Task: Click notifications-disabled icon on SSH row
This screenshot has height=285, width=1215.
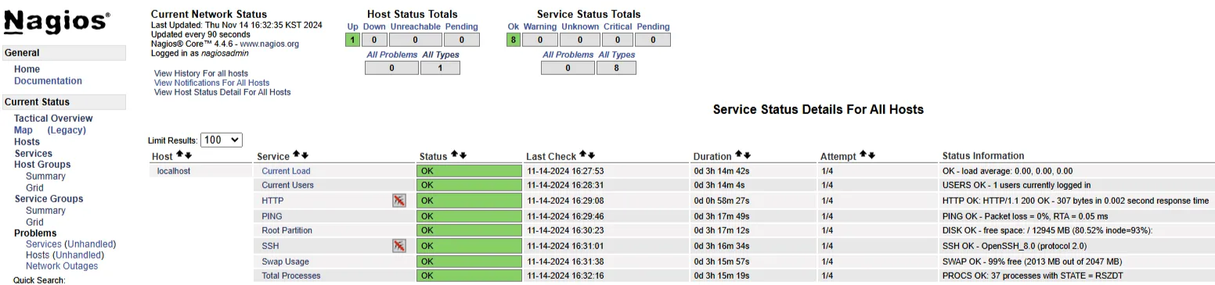Action: [x=399, y=246]
